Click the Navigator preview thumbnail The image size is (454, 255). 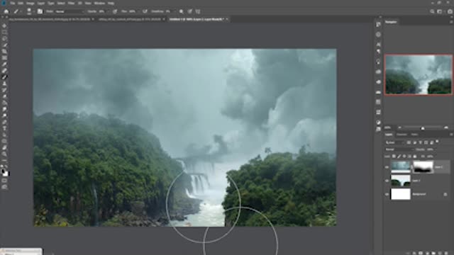[x=419, y=74]
